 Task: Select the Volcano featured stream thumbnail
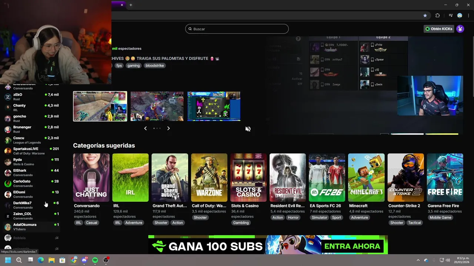214,106
